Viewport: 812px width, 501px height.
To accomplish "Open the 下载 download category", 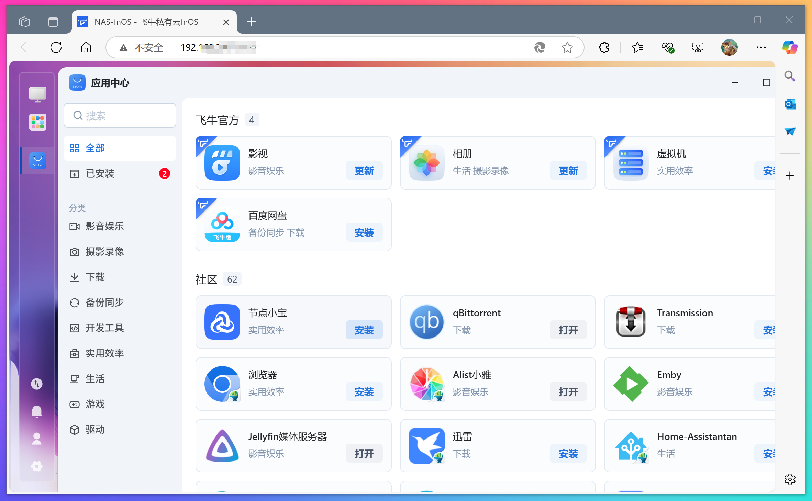I will click(95, 277).
